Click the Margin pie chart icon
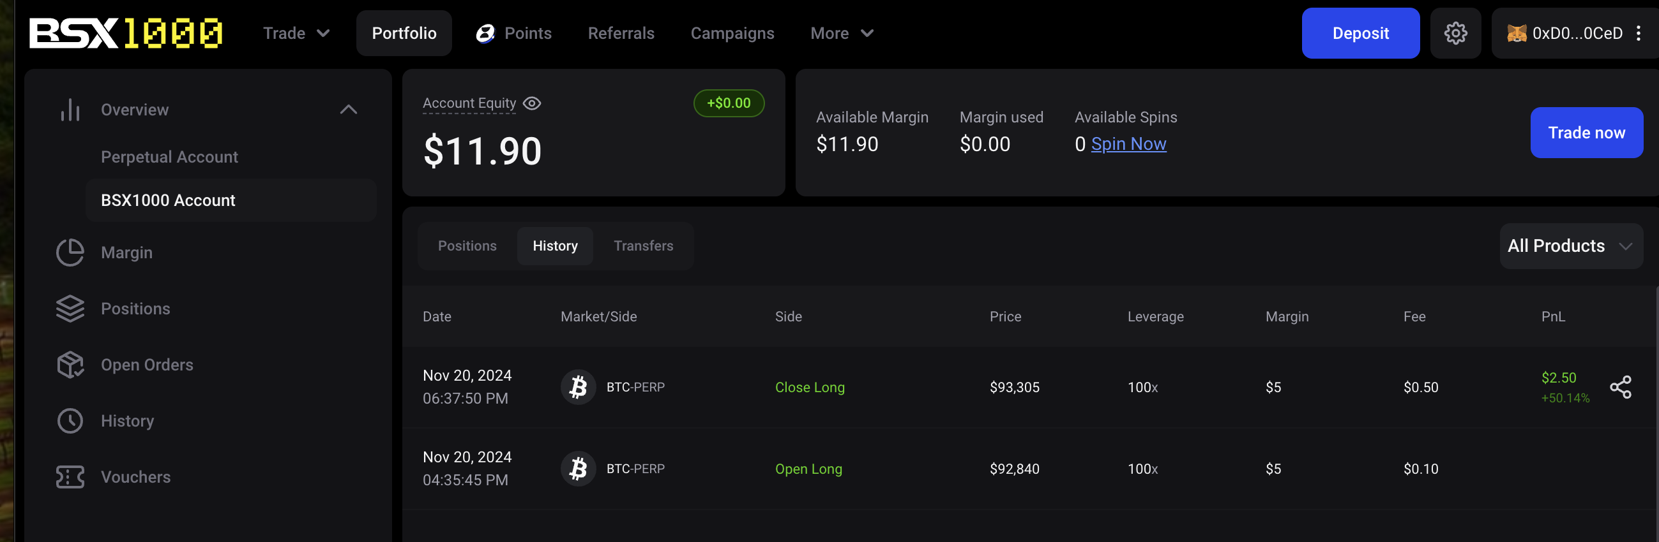The height and width of the screenshot is (542, 1659). point(70,253)
